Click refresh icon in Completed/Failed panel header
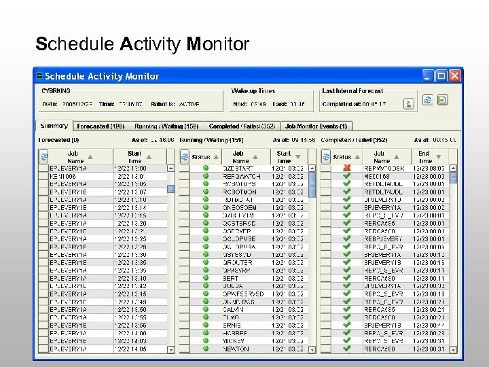Screen dimensions: 489x367 pyautogui.click(x=326, y=157)
